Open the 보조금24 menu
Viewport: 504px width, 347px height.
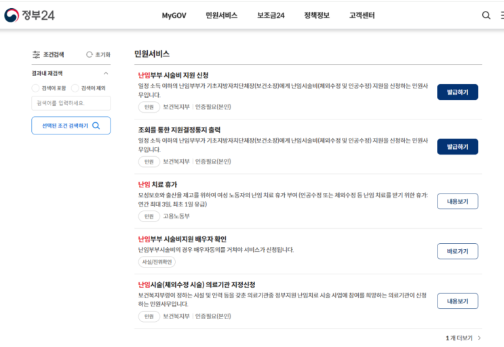click(271, 16)
